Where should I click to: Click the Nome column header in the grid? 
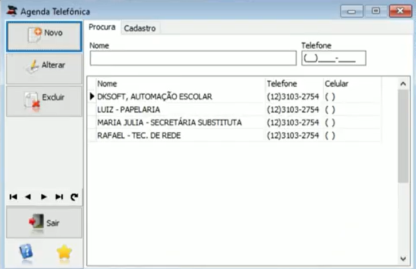tap(180, 84)
